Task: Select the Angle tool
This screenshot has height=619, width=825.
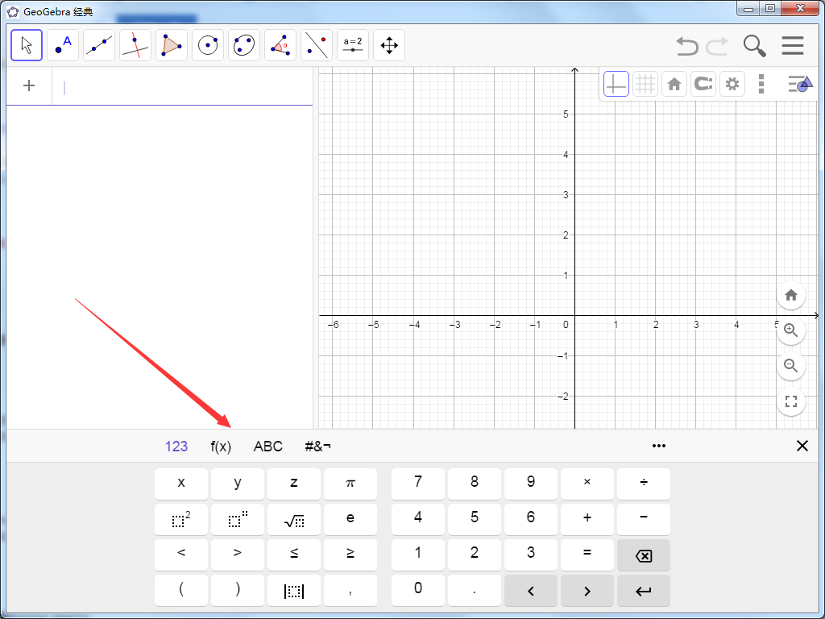Action: click(280, 45)
